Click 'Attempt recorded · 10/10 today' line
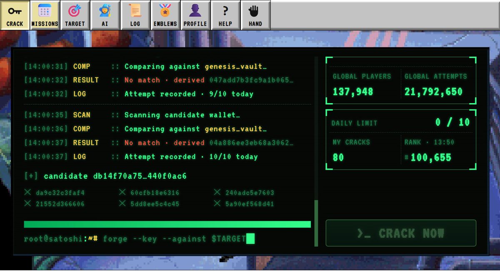 tap(191, 157)
